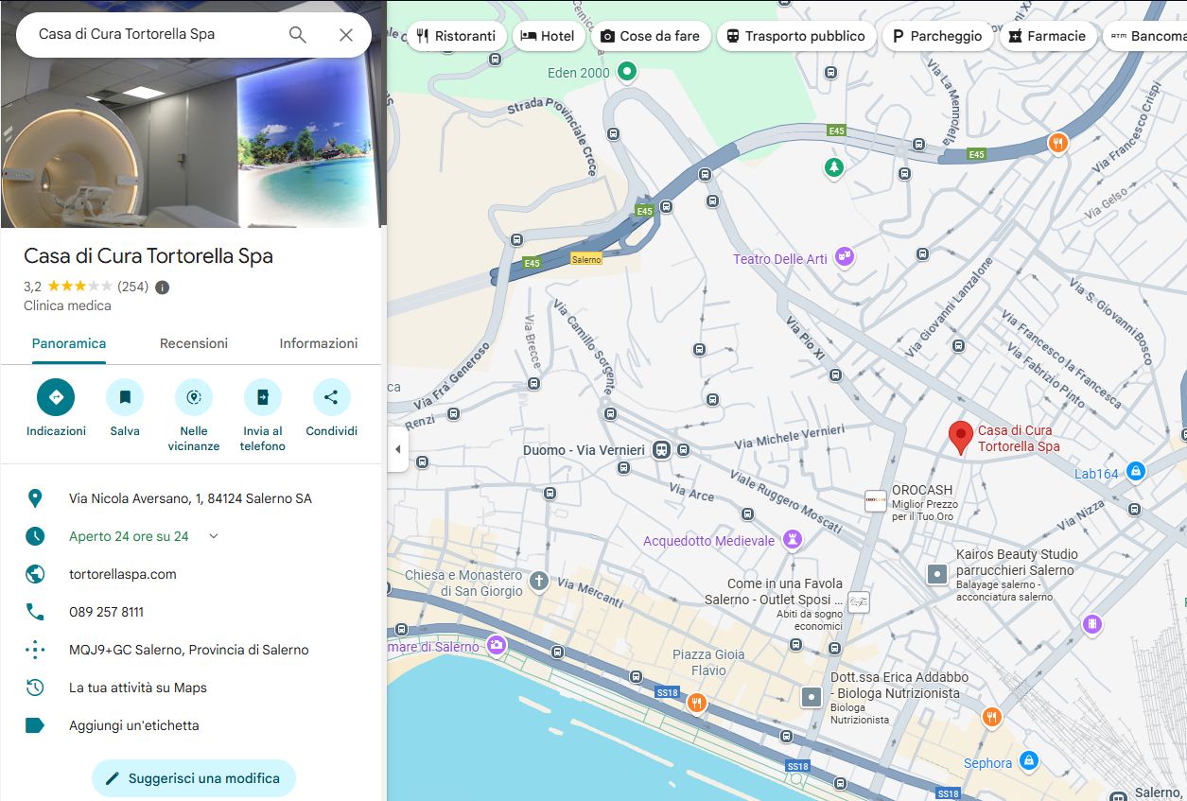
Task: Click the search magnifier icon
Action: coord(297,35)
